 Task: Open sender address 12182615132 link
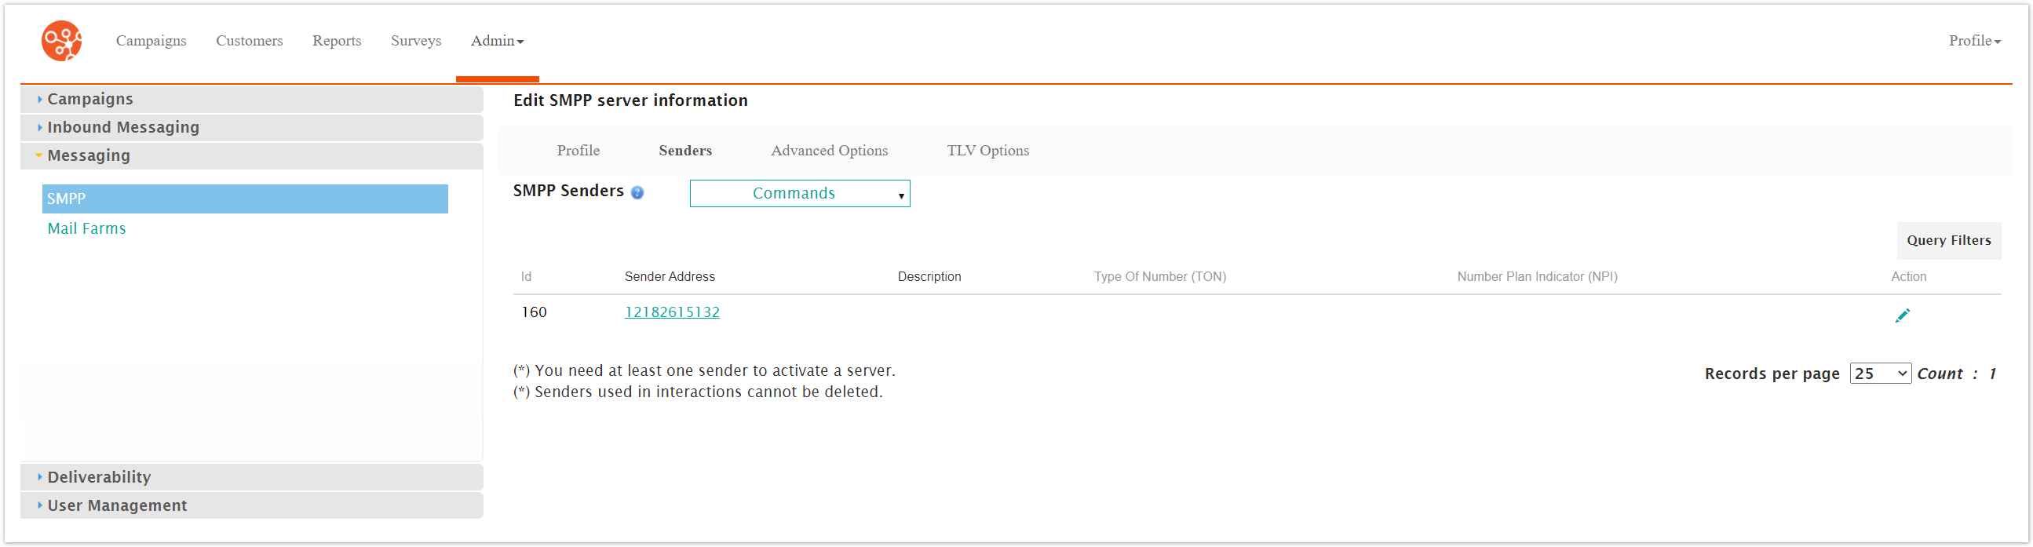point(672,312)
